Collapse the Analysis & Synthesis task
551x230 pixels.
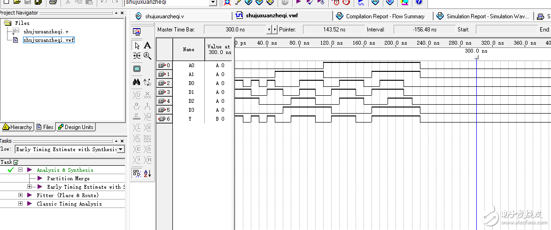pos(21,170)
